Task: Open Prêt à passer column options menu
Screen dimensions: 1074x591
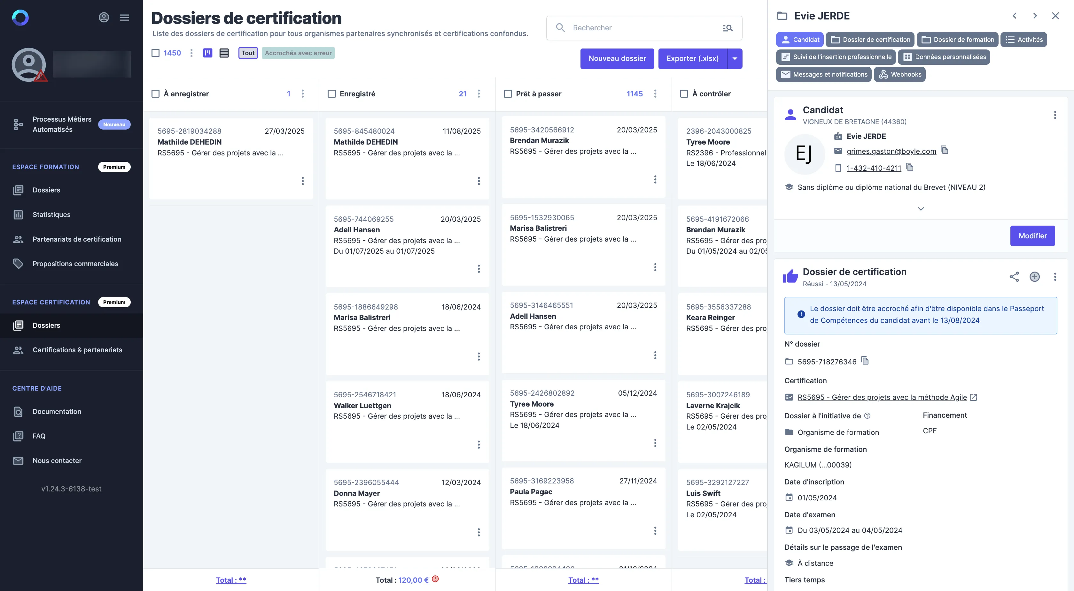Action: [x=655, y=94]
